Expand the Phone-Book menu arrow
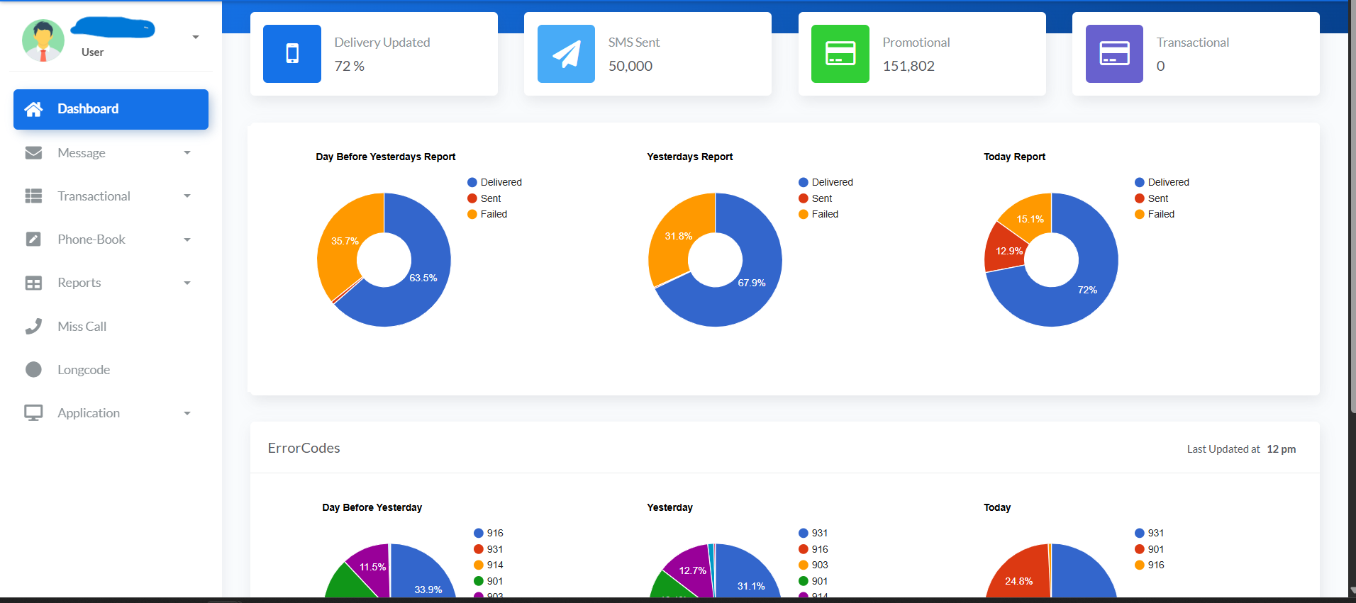The height and width of the screenshot is (603, 1356). tap(187, 239)
